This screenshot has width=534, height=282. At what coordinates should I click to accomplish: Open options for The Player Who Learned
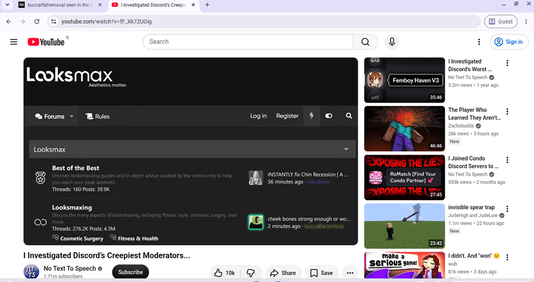pos(507,112)
